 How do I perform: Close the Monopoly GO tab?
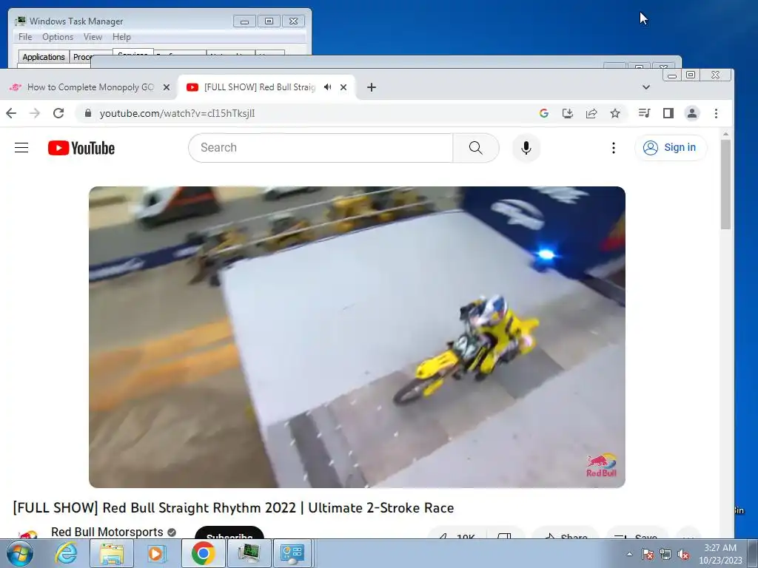[x=167, y=87]
